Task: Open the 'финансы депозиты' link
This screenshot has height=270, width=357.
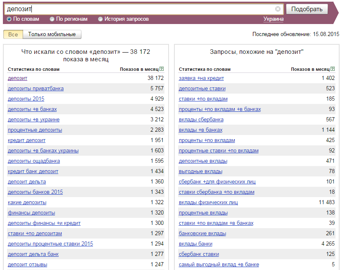Action: tap(31, 213)
